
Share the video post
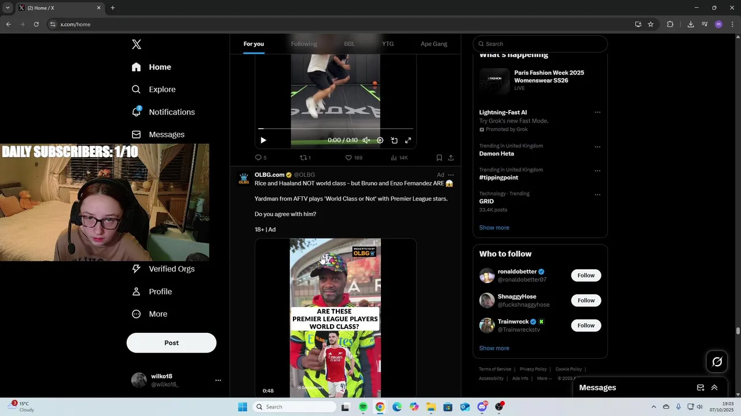click(451, 158)
